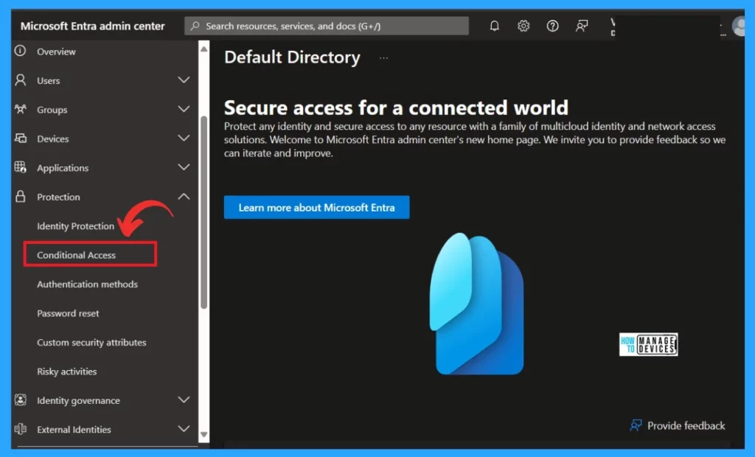Open Authentication methods menu item

87,284
